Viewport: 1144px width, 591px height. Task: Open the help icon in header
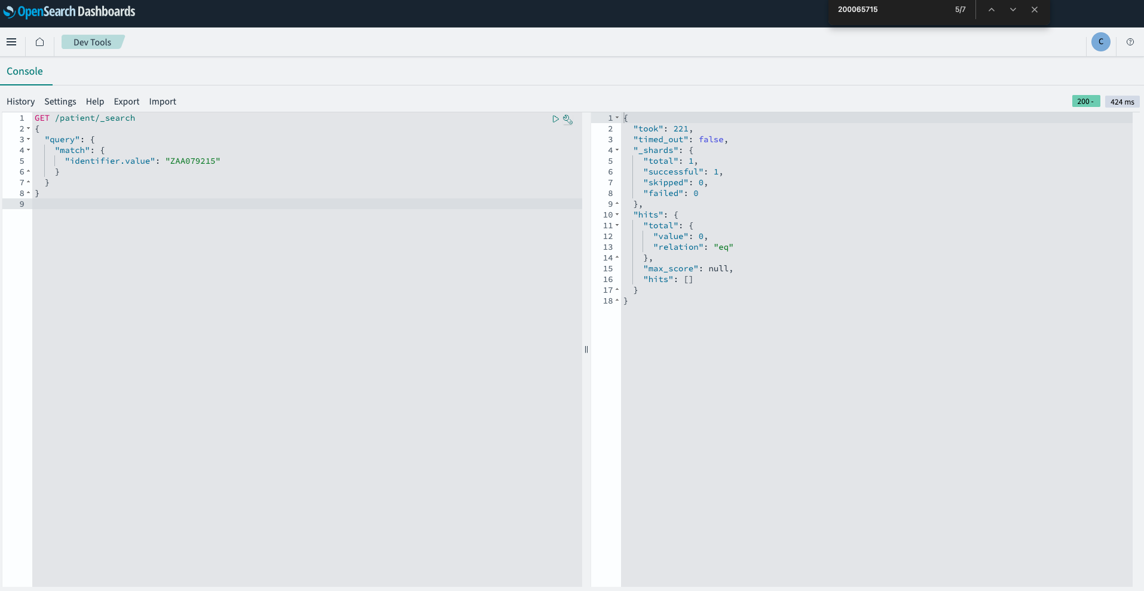point(1130,42)
